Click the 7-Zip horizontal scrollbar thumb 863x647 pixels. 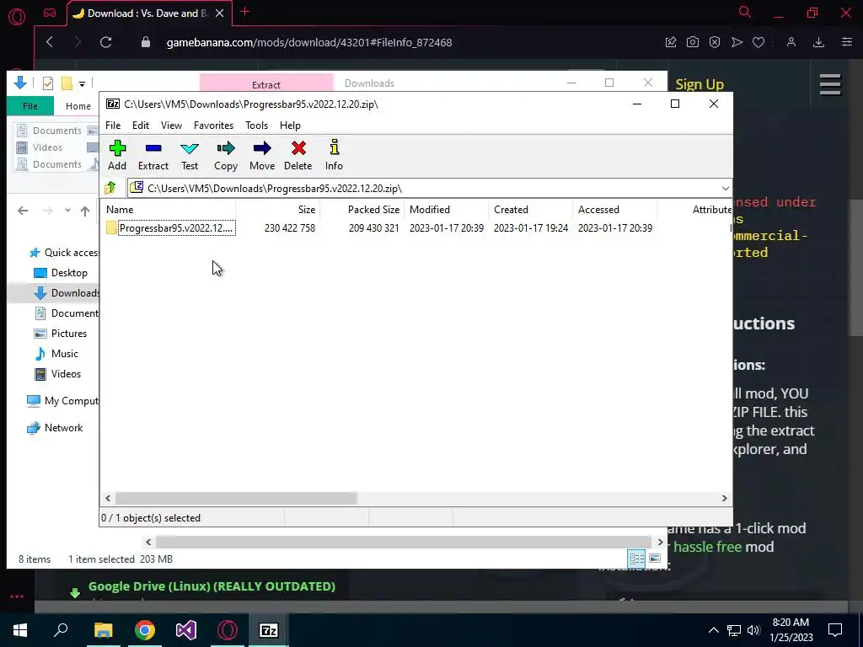[x=236, y=498]
